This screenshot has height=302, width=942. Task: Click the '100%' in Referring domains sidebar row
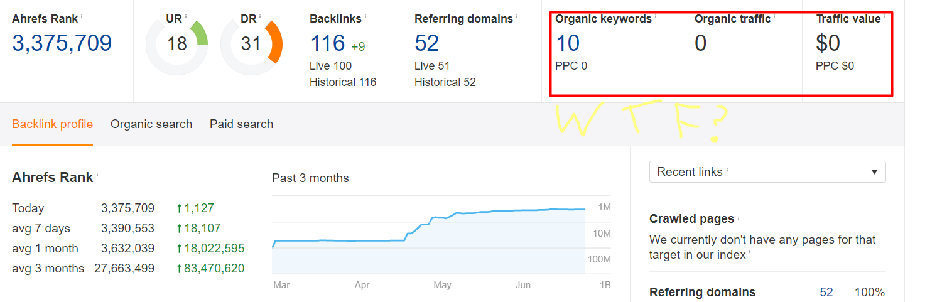coord(869,293)
